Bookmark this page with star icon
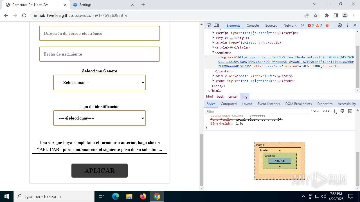360x202 pixels. point(316,15)
